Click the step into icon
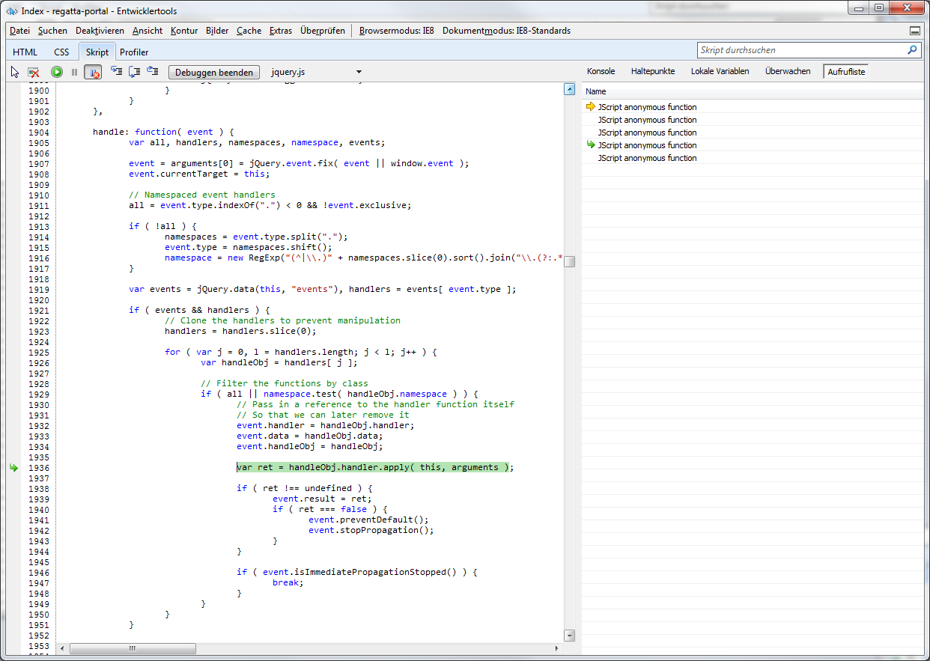Image resolution: width=930 pixels, height=661 pixels. point(116,72)
